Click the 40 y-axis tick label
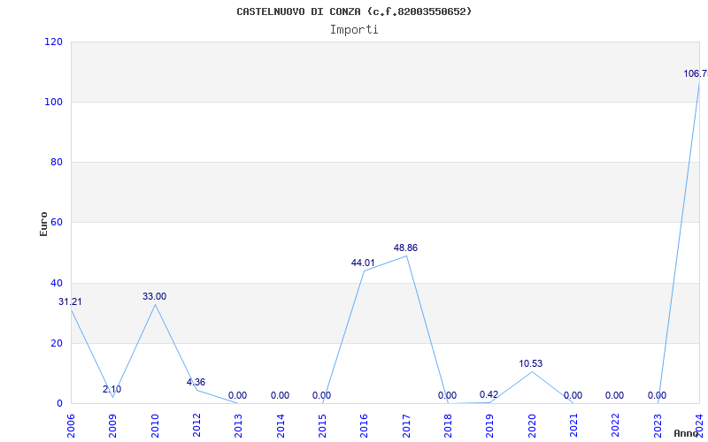708x442 pixels. point(55,283)
